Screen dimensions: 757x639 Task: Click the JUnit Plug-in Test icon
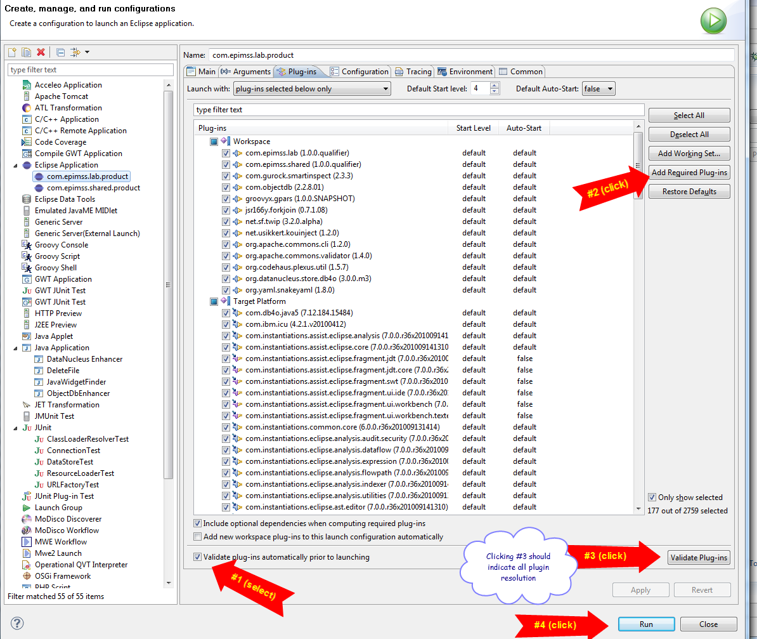click(27, 496)
